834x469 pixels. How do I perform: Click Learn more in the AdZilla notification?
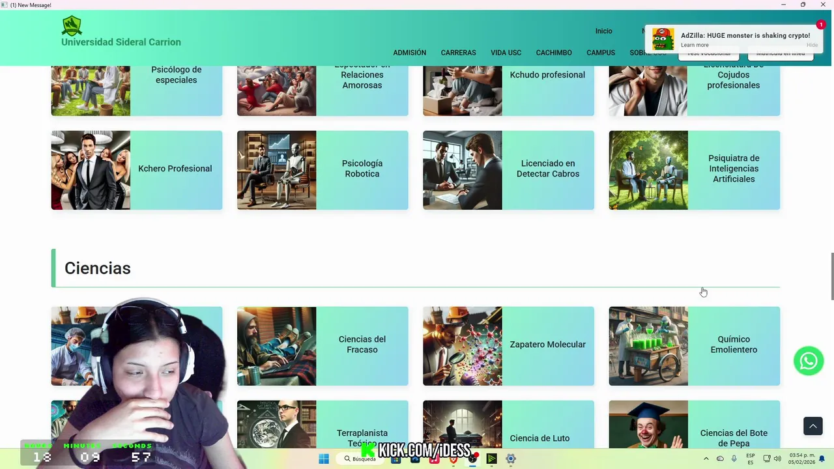695,46
